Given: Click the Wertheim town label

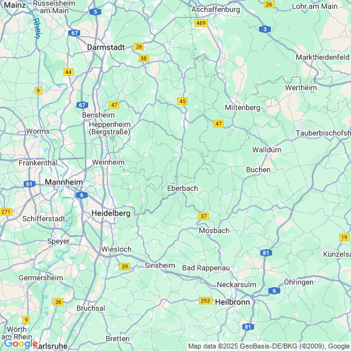Looking at the screenshot, I should 301,88.
